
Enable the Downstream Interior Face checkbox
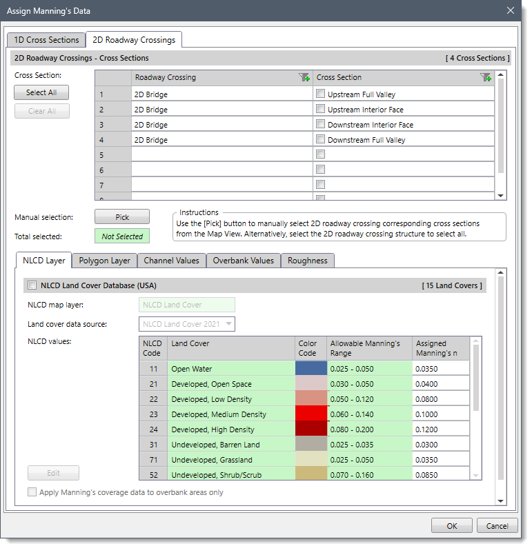321,125
